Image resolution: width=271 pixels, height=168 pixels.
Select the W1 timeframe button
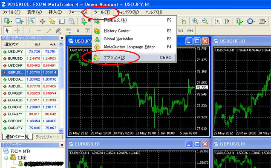coord(181,31)
